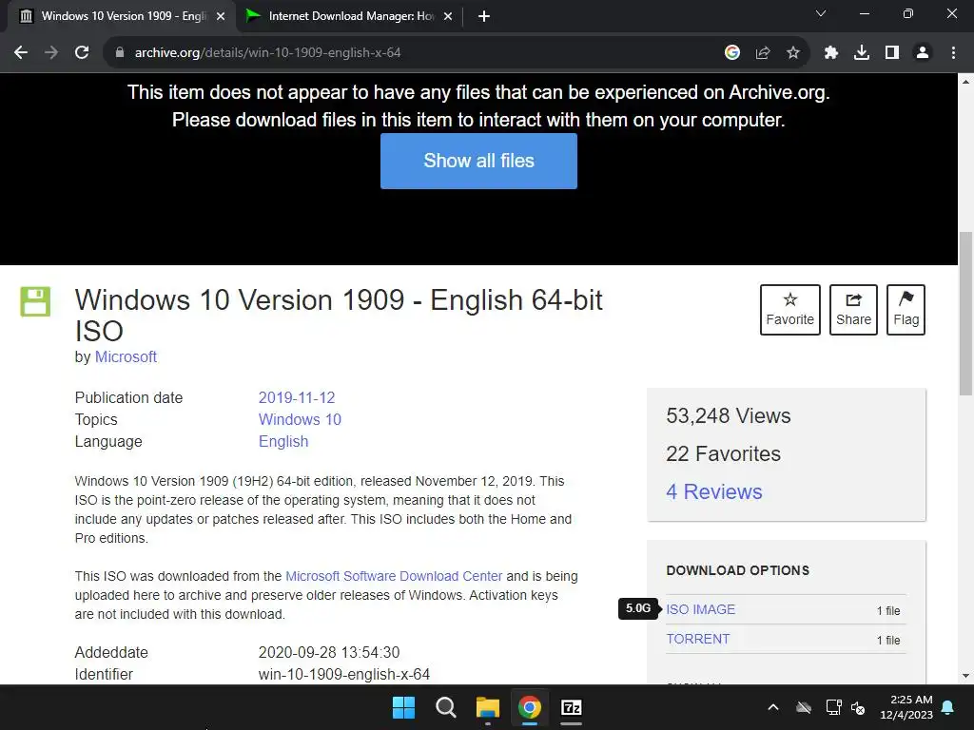Open Microsoft Software Download Center link
The image size is (974, 730).
pos(394,576)
